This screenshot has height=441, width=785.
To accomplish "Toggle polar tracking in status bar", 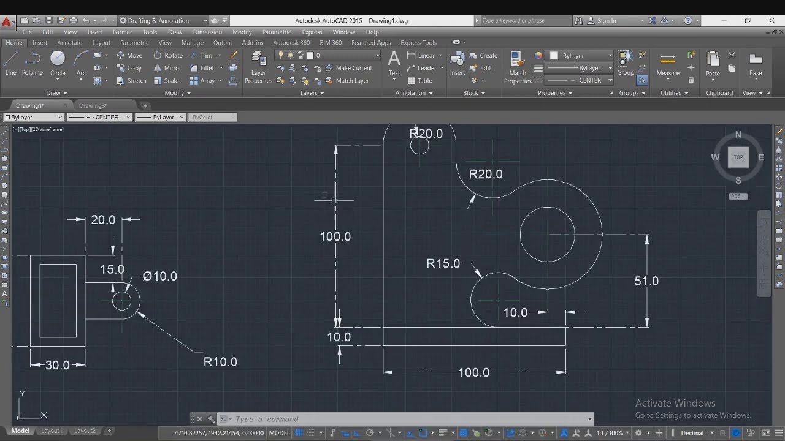I will [x=370, y=433].
